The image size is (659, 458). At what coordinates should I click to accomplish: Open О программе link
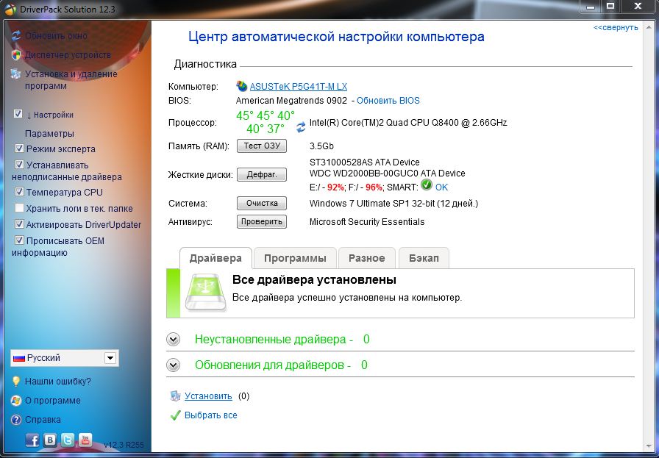point(52,401)
